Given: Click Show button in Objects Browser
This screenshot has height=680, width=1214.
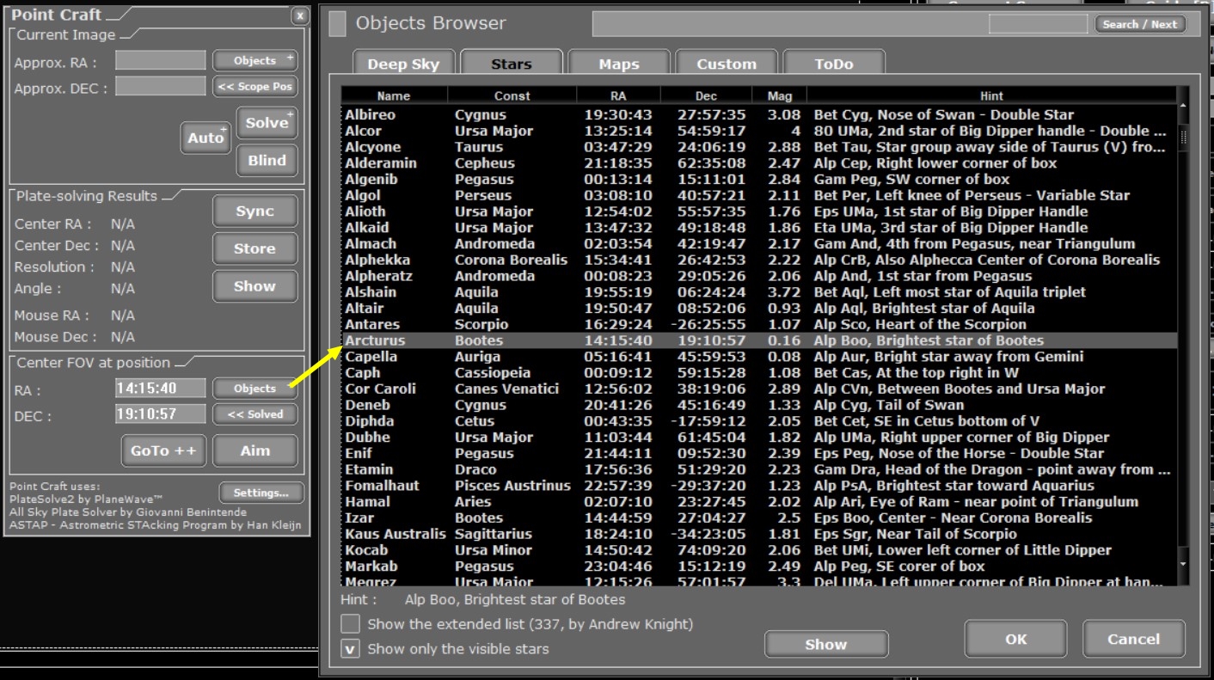Looking at the screenshot, I should pos(826,644).
